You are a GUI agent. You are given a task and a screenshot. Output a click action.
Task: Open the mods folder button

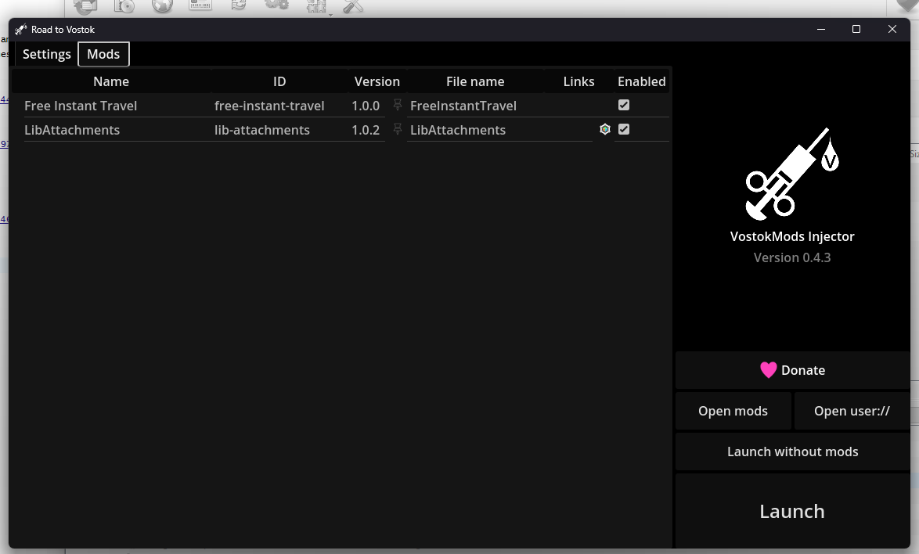pyautogui.click(x=733, y=411)
